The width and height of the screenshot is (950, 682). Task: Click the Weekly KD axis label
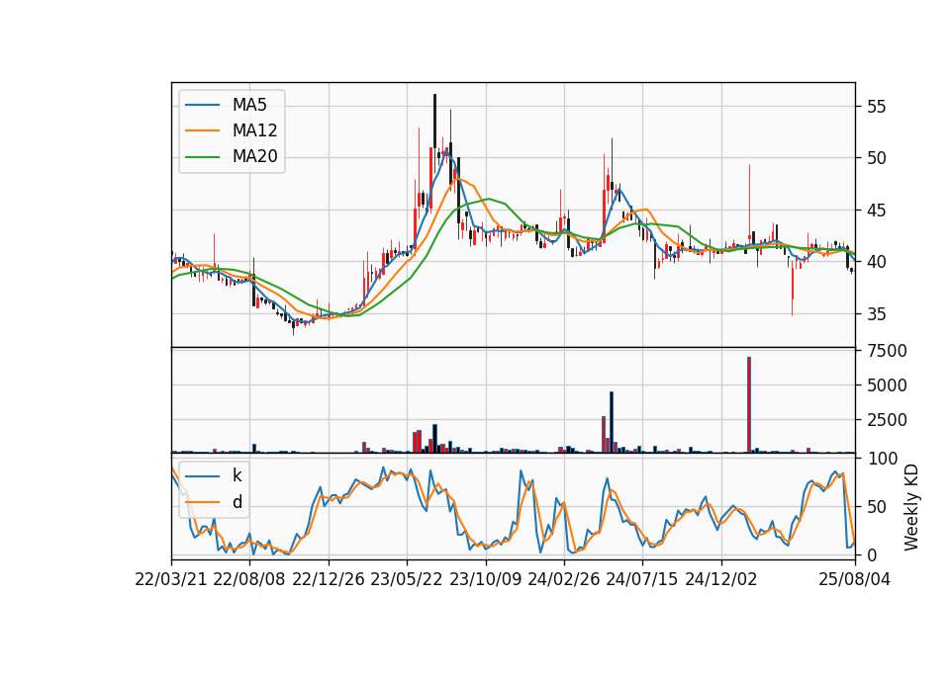click(911, 507)
